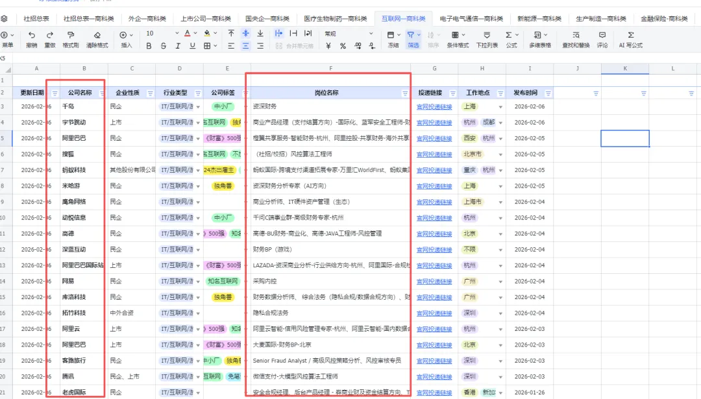Click the selected cell K5

click(625, 138)
